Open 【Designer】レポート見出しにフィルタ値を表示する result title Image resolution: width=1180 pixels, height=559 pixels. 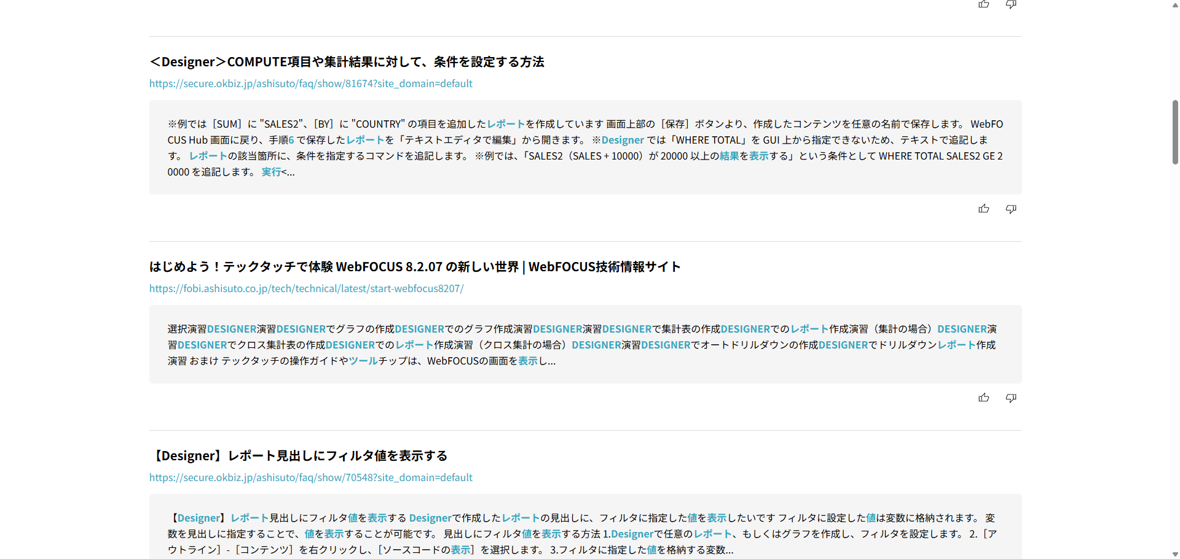(x=299, y=456)
